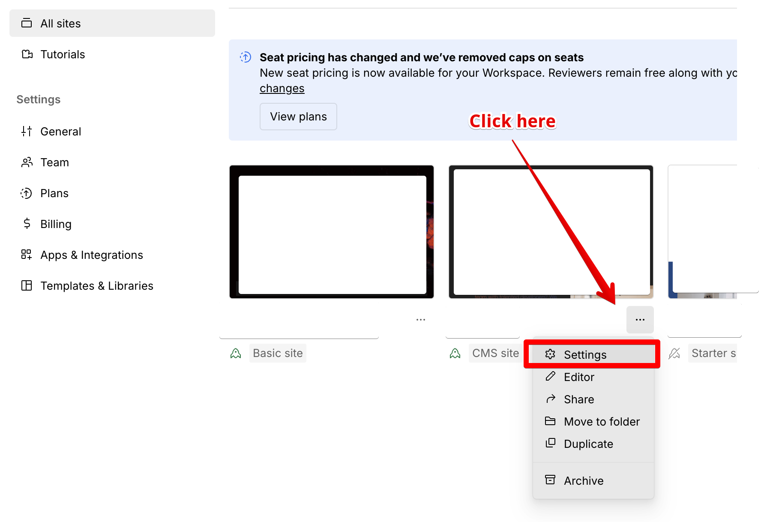Select the Templates & Libraries icon
The height and width of the screenshot is (522, 761).
(x=26, y=285)
